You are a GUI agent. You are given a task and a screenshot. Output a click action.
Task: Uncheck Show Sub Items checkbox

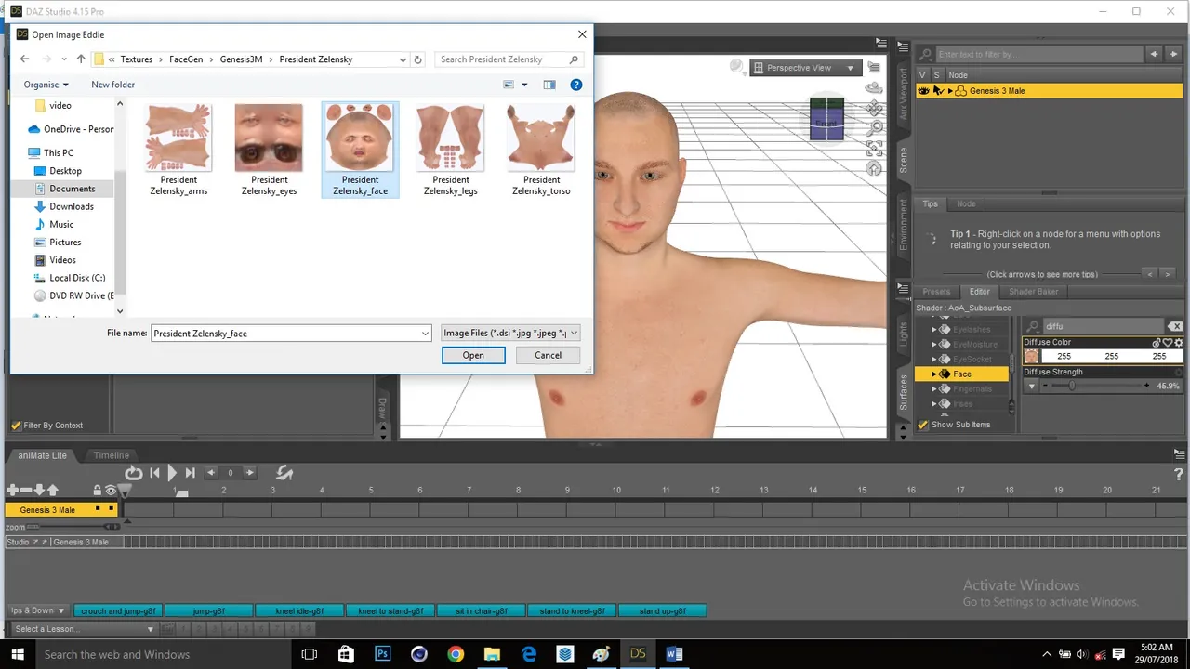point(923,425)
